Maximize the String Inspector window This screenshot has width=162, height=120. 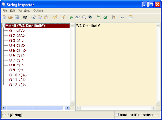pos(151,5)
